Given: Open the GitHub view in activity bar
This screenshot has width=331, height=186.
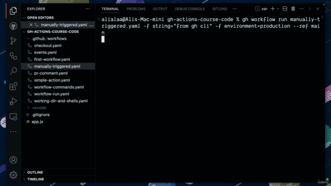Looking at the screenshot, I should 13,26.
